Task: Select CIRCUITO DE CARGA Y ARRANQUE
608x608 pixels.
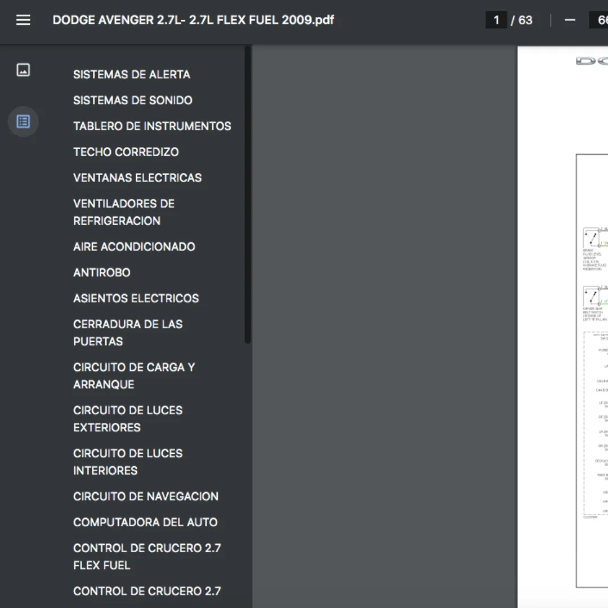Action: point(134,375)
